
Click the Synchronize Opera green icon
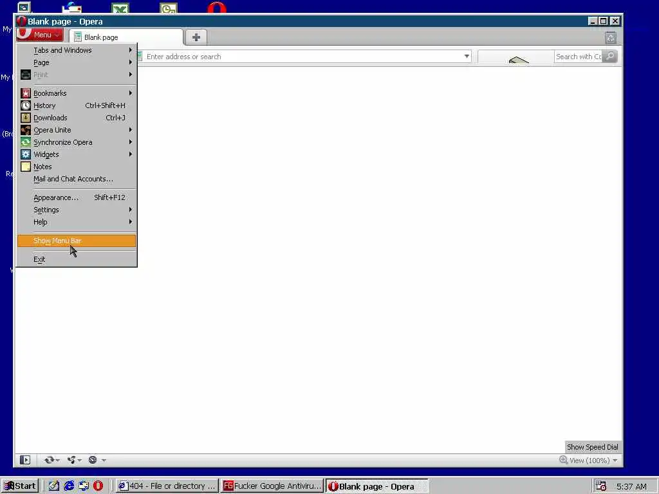coord(26,142)
